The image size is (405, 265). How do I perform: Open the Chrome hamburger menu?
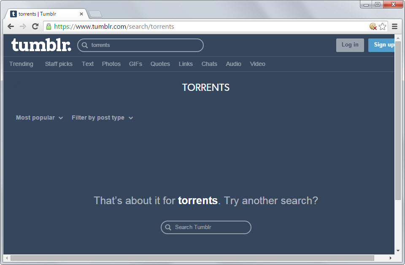(x=395, y=26)
